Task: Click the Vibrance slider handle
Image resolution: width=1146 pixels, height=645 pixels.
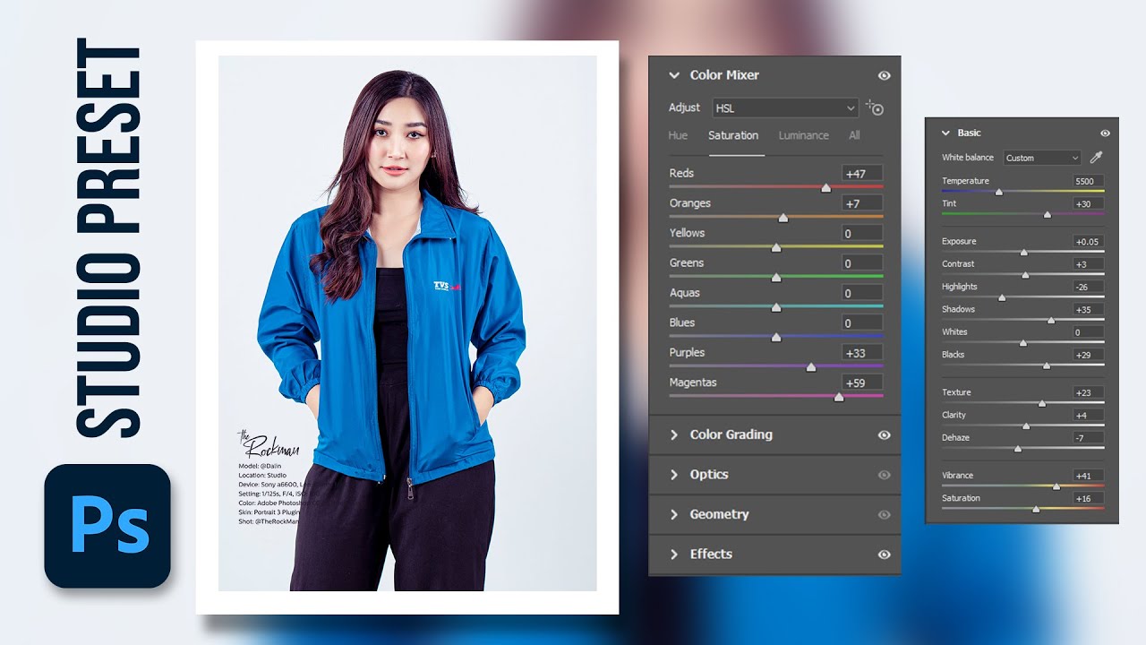Action: tap(1056, 486)
